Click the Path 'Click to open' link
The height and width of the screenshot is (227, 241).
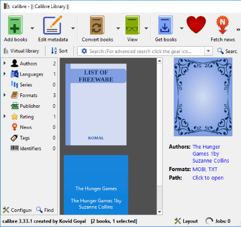click(208, 178)
